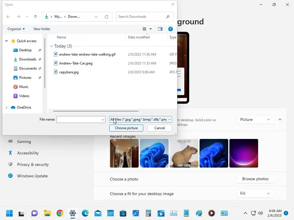Viewport: 294px width, 220px height.
Task: Sort files by Date modified column
Action: tap(139, 37)
